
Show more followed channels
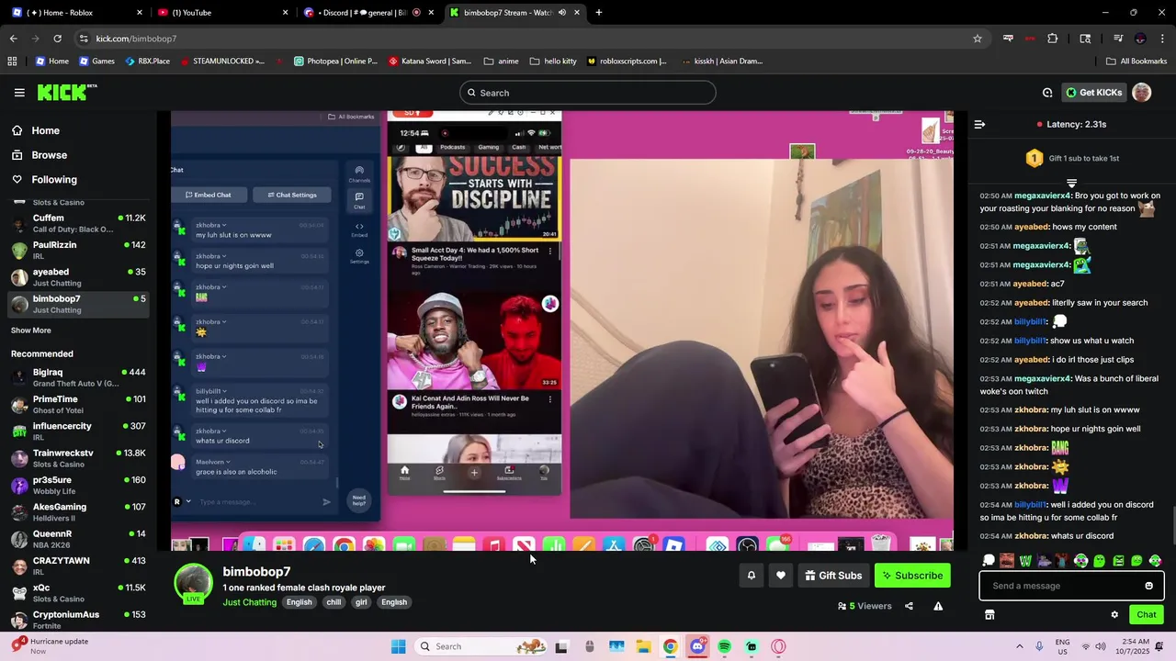tap(31, 330)
